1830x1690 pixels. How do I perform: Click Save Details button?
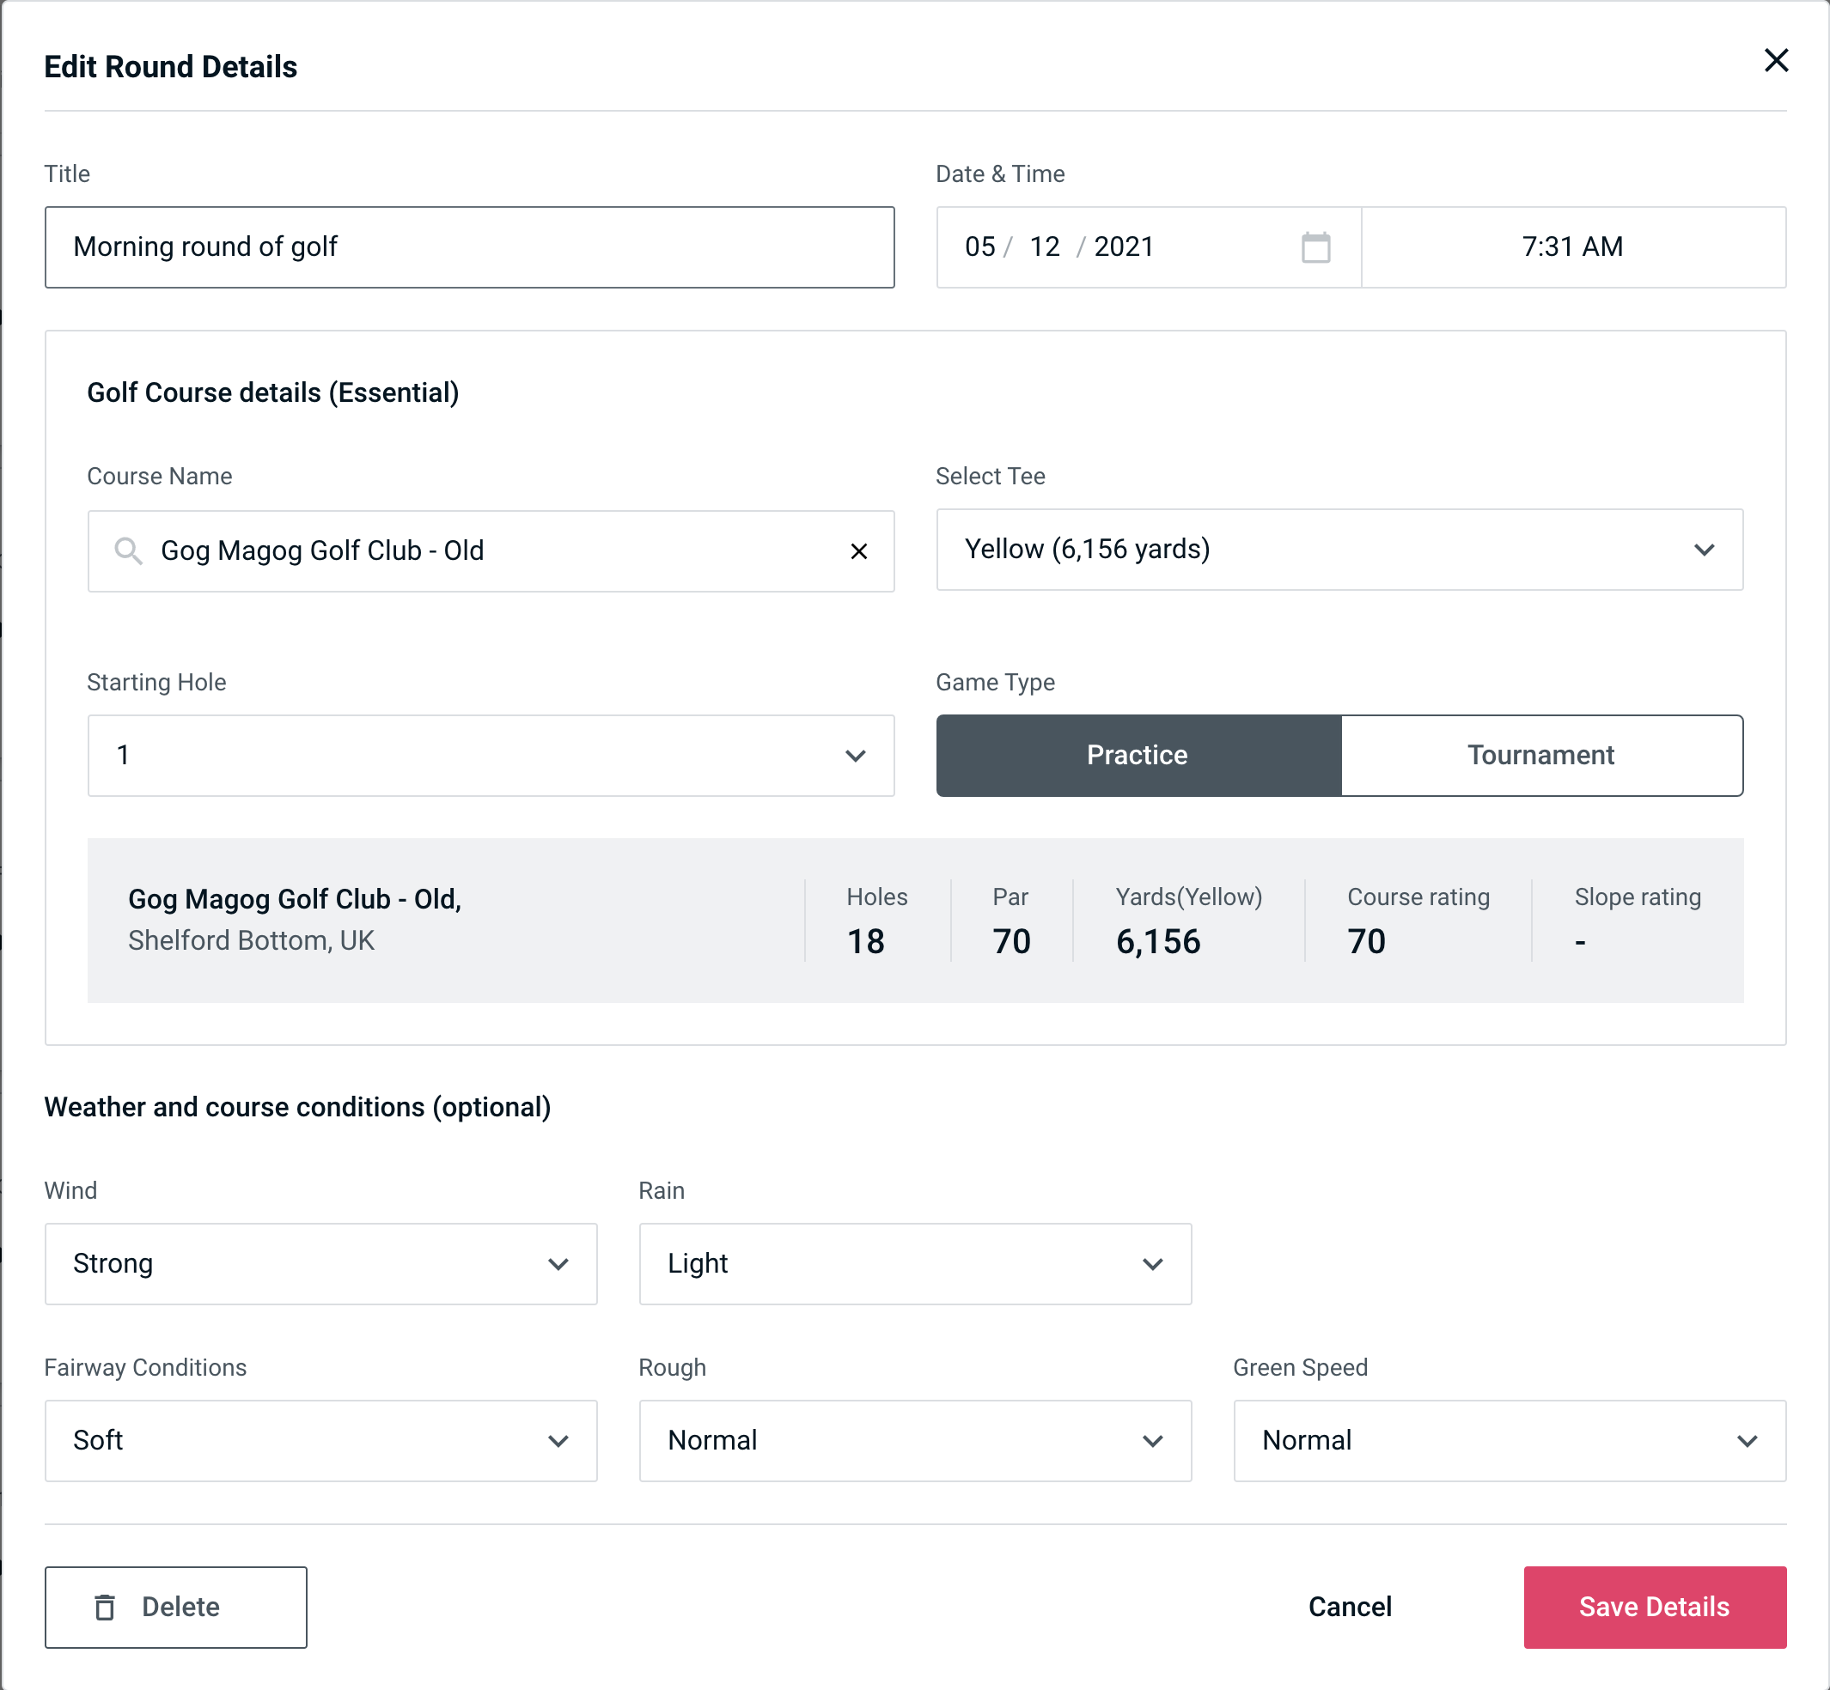[x=1653, y=1606]
